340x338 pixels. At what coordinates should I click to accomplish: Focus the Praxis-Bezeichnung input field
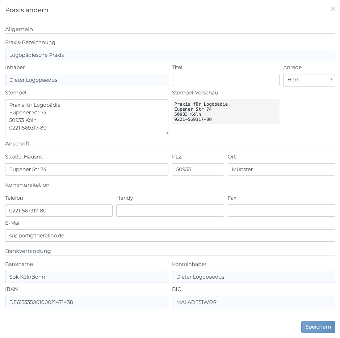tap(170, 55)
